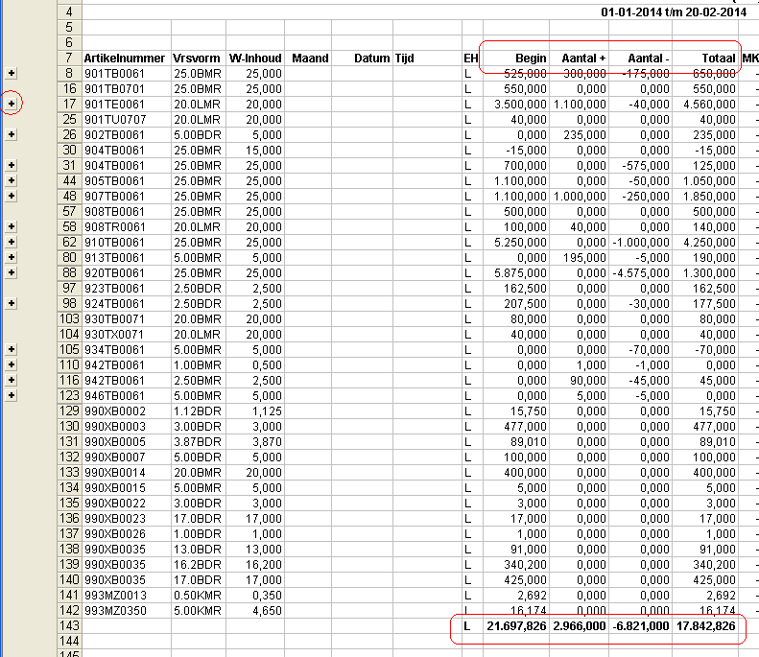Expand the outline group beside row 31
The image size is (759, 657).
[x=12, y=165]
